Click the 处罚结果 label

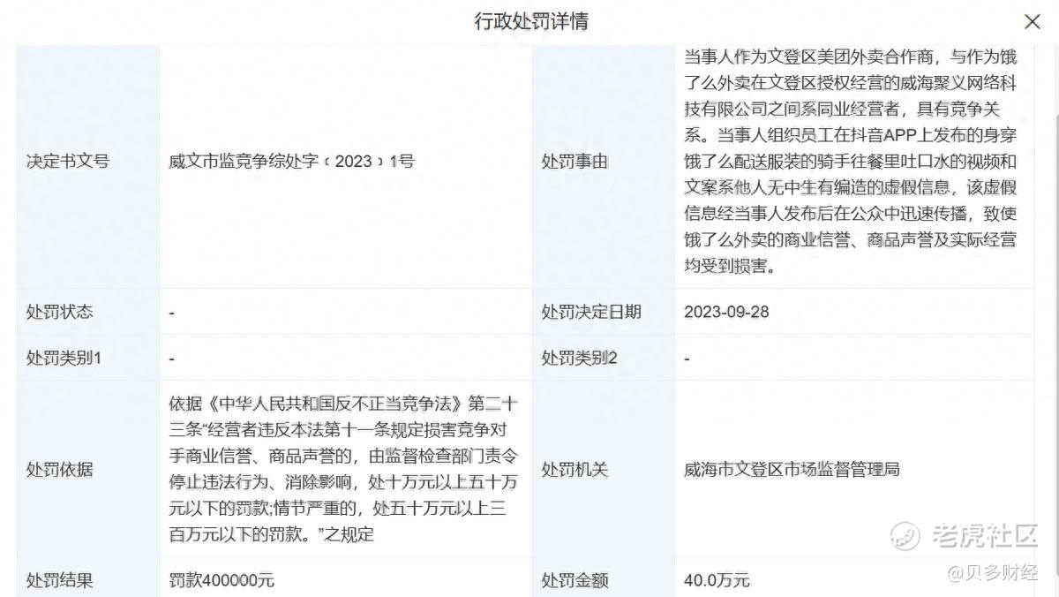[x=59, y=580]
